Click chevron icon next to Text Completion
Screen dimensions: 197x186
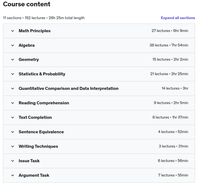coord(13,117)
